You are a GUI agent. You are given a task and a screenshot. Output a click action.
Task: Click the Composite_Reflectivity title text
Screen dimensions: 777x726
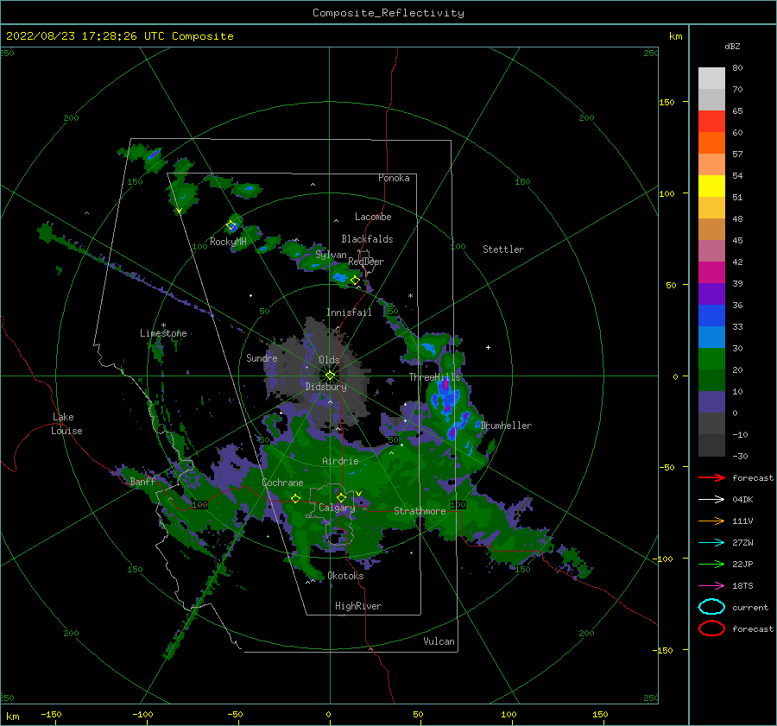[x=388, y=13]
